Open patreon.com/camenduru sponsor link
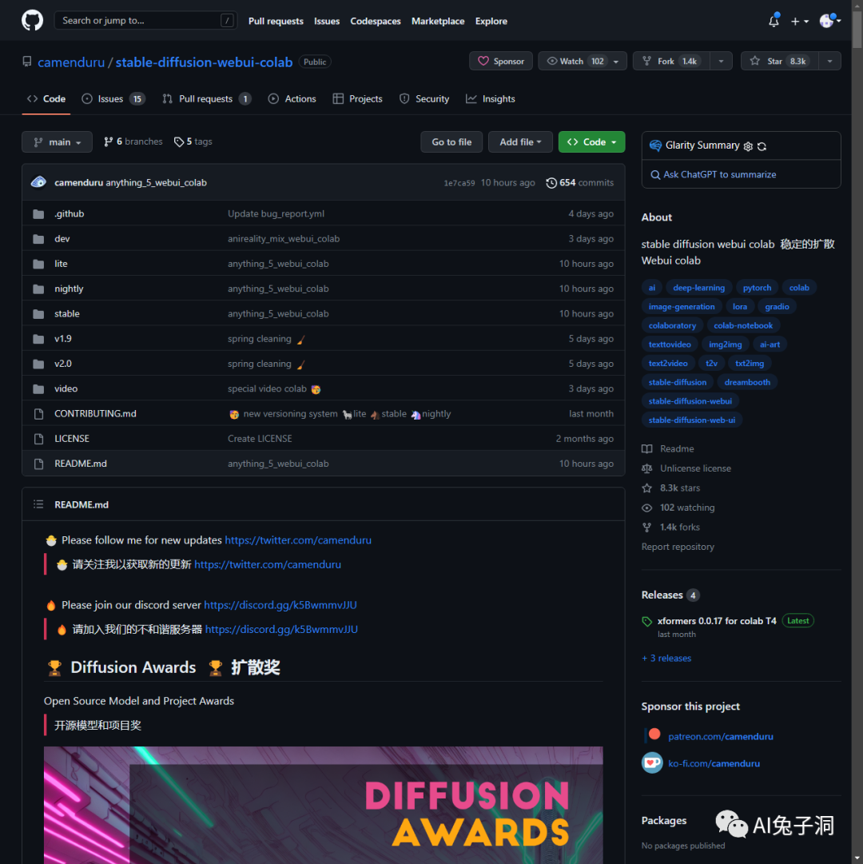Screen dimensions: 863x864 (720, 736)
